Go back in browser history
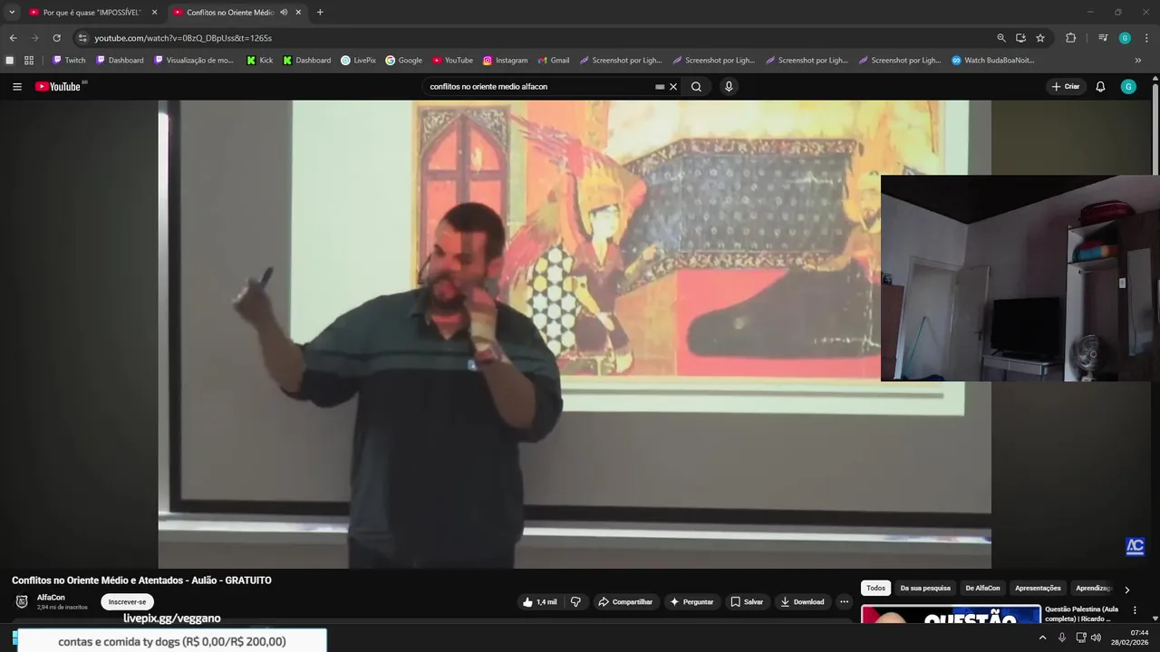Viewport: 1160px width, 652px height. tap(13, 38)
